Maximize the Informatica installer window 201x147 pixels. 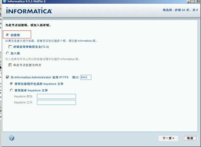193,1
